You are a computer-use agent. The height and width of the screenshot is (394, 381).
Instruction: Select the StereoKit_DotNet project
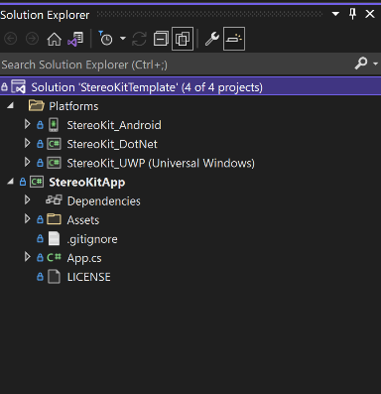pyautogui.click(x=112, y=144)
